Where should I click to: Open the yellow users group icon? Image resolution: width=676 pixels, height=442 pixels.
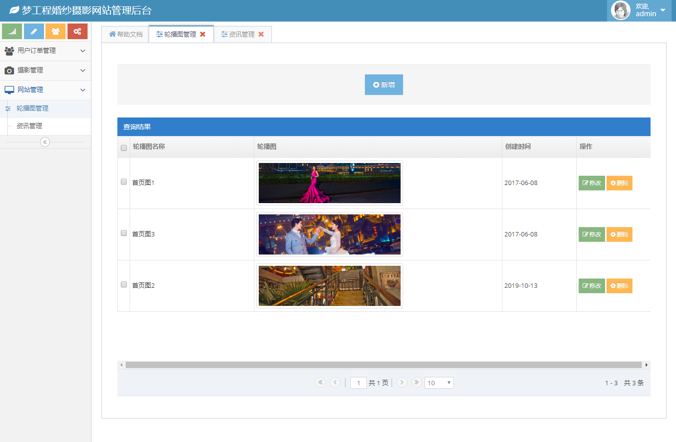pos(55,31)
